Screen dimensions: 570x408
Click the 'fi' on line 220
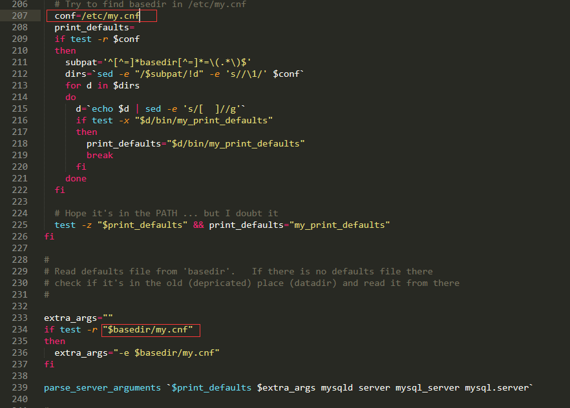click(x=81, y=167)
